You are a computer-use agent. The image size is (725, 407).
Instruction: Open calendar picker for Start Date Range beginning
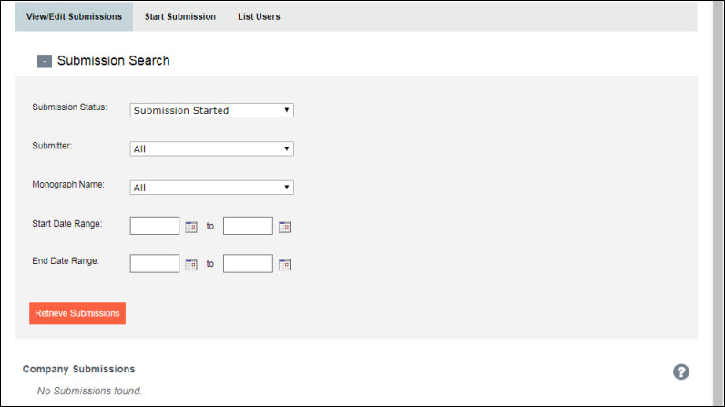coord(191,227)
